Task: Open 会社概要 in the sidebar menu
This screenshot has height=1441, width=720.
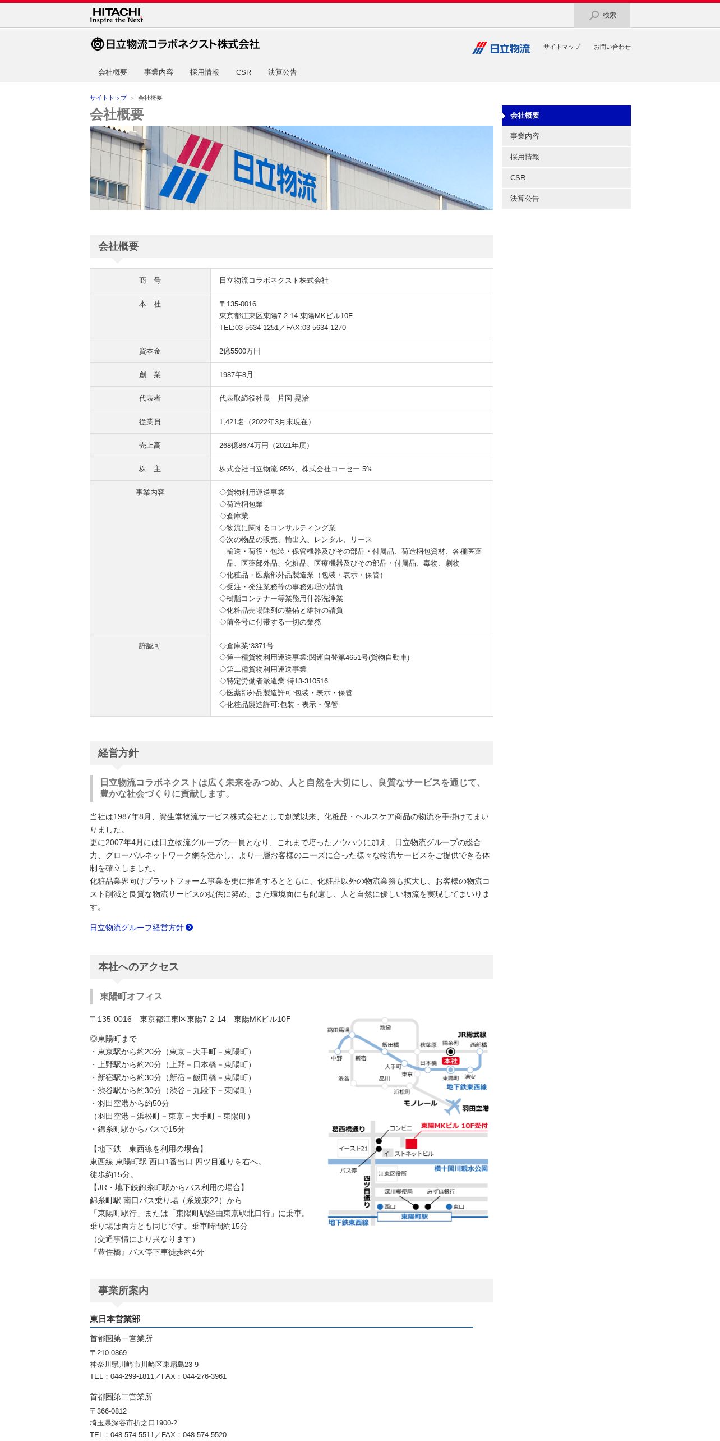Action: [566, 116]
